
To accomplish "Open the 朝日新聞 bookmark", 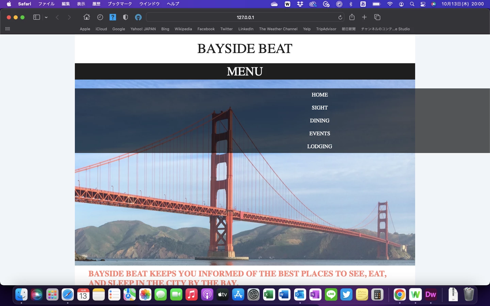I will [x=349, y=29].
